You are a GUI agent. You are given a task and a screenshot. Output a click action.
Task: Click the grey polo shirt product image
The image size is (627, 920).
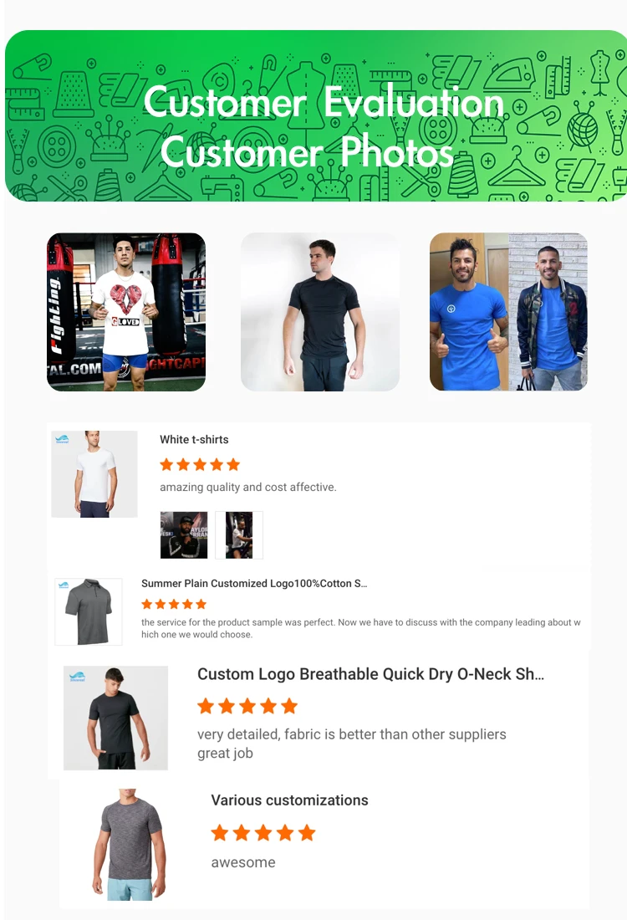(x=89, y=611)
